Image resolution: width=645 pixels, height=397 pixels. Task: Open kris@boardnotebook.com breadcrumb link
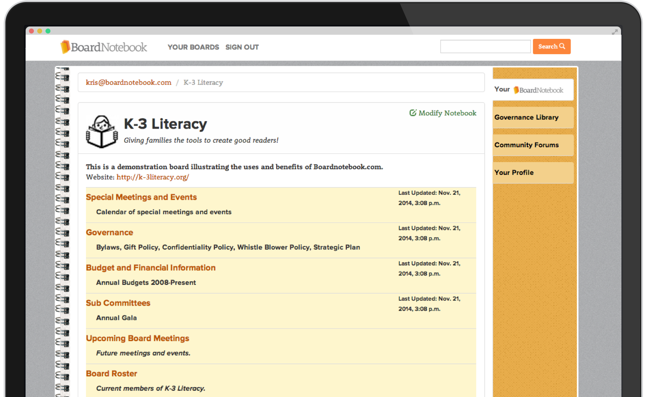(129, 82)
